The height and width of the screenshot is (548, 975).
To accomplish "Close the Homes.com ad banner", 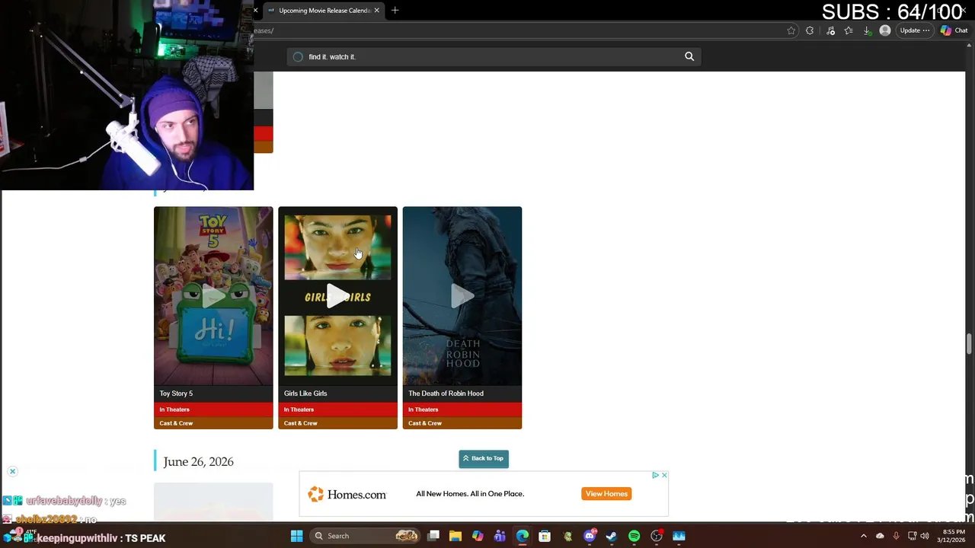I will 664,475.
